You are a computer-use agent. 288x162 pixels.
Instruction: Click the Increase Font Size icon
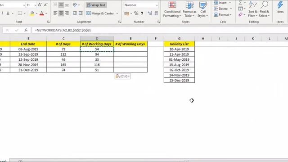pos(40,5)
